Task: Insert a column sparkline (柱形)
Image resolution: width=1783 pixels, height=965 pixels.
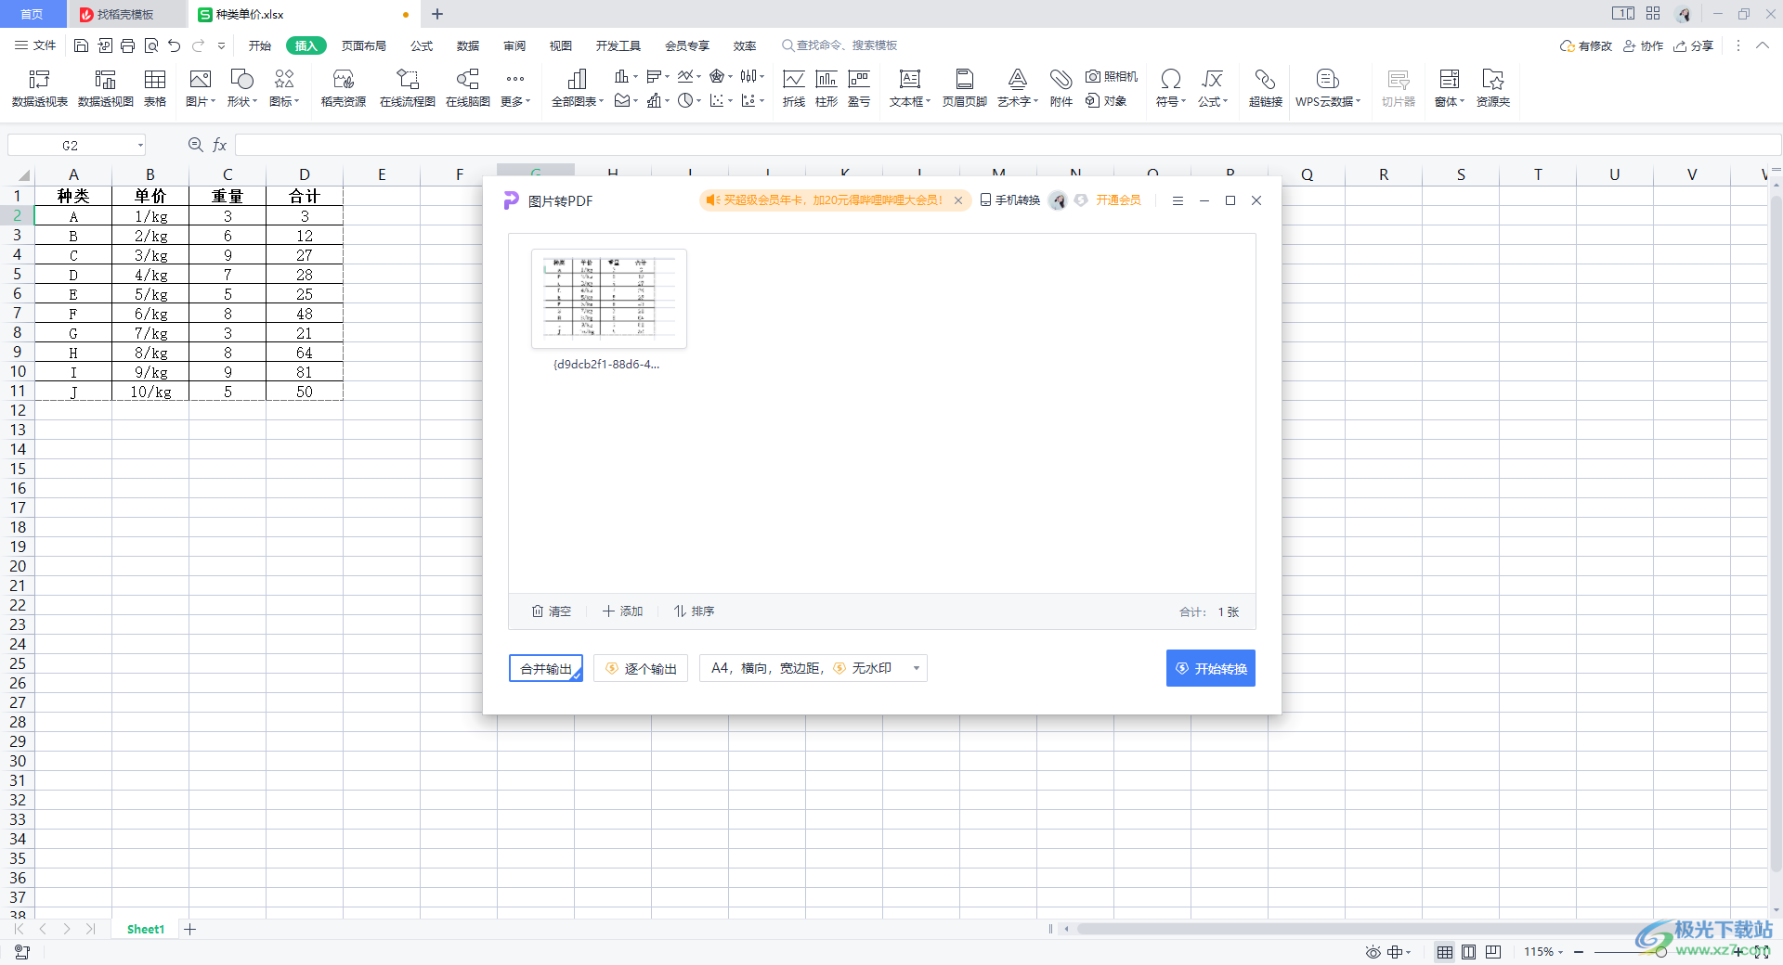Action: point(826,88)
